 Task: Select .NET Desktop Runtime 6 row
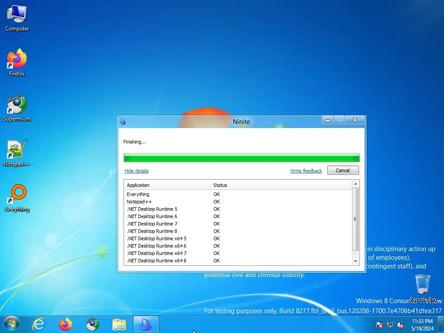pos(238,216)
